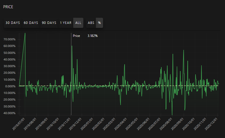Click the 2019/11/01 date axis label
This screenshot has height=138, width=225.
64,124
